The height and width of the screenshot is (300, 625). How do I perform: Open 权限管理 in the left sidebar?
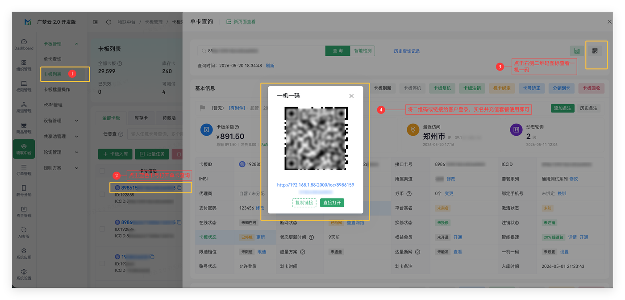pyautogui.click(x=24, y=86)
